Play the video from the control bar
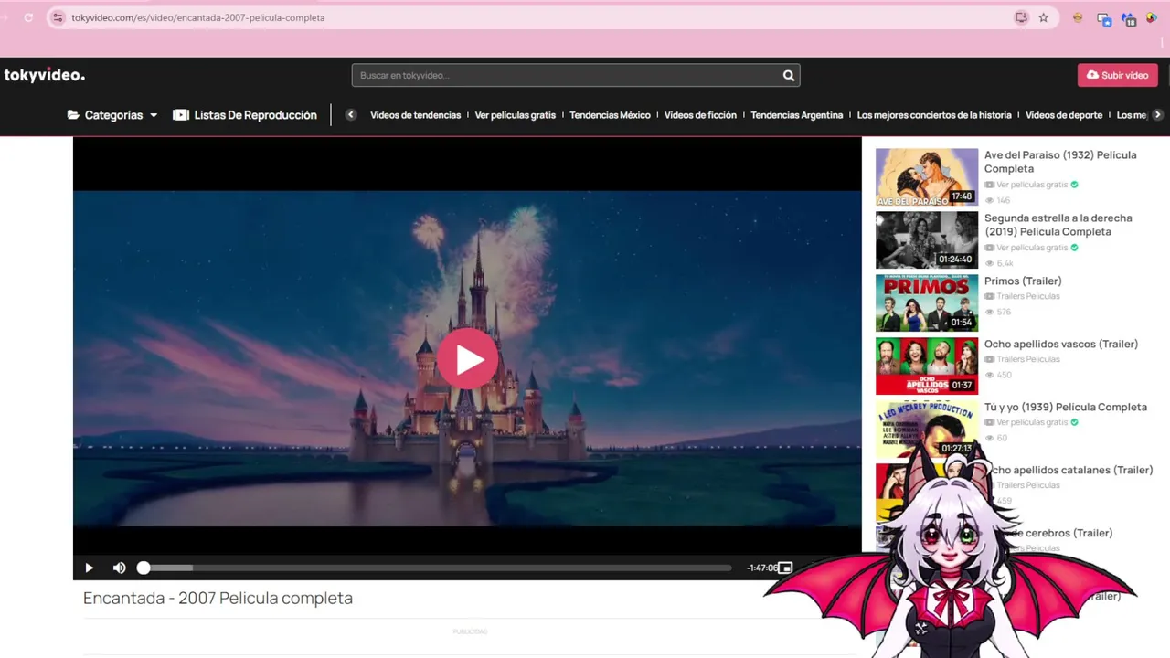 pyautogui.click(x=89, y=568)
